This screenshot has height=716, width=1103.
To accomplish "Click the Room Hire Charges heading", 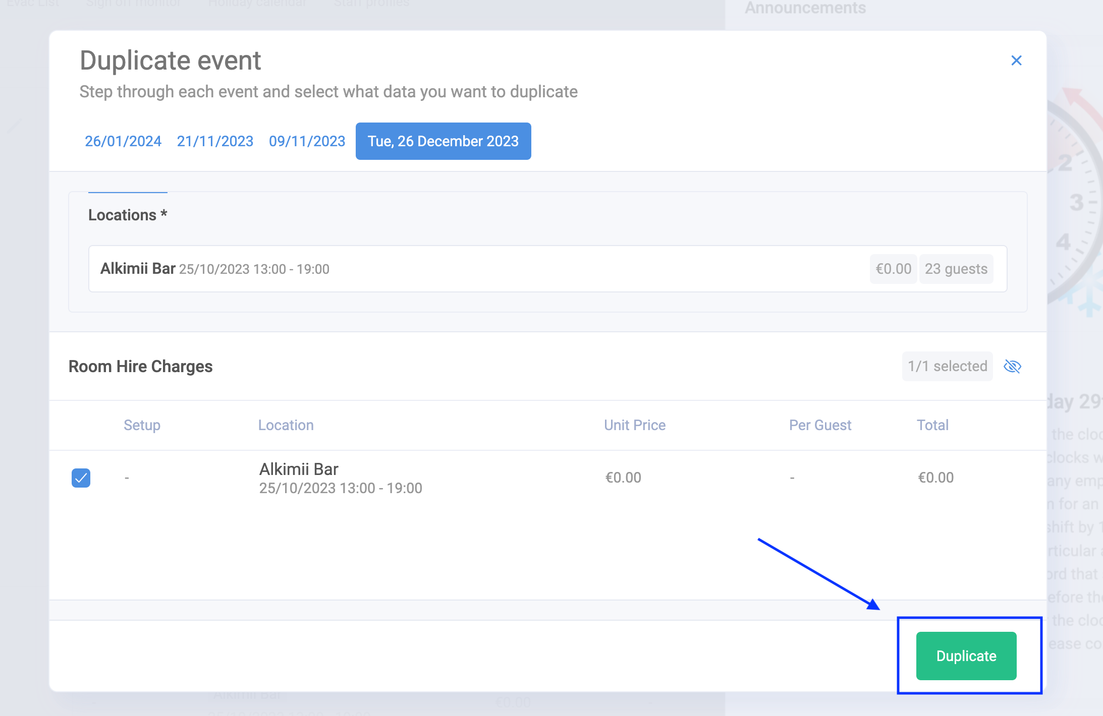I will coord(140,366).
